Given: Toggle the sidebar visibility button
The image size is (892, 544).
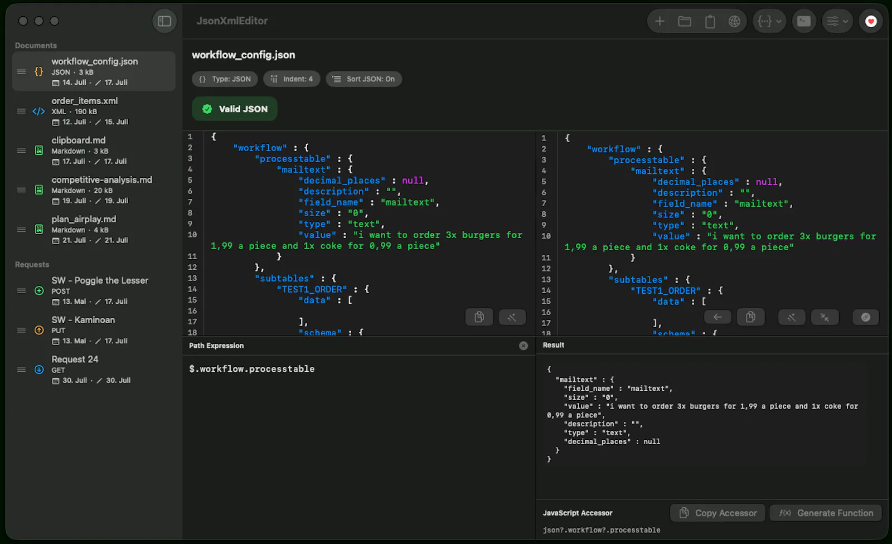Looking at the screenshot, I should pyautogui.click(x=164, y=21).
